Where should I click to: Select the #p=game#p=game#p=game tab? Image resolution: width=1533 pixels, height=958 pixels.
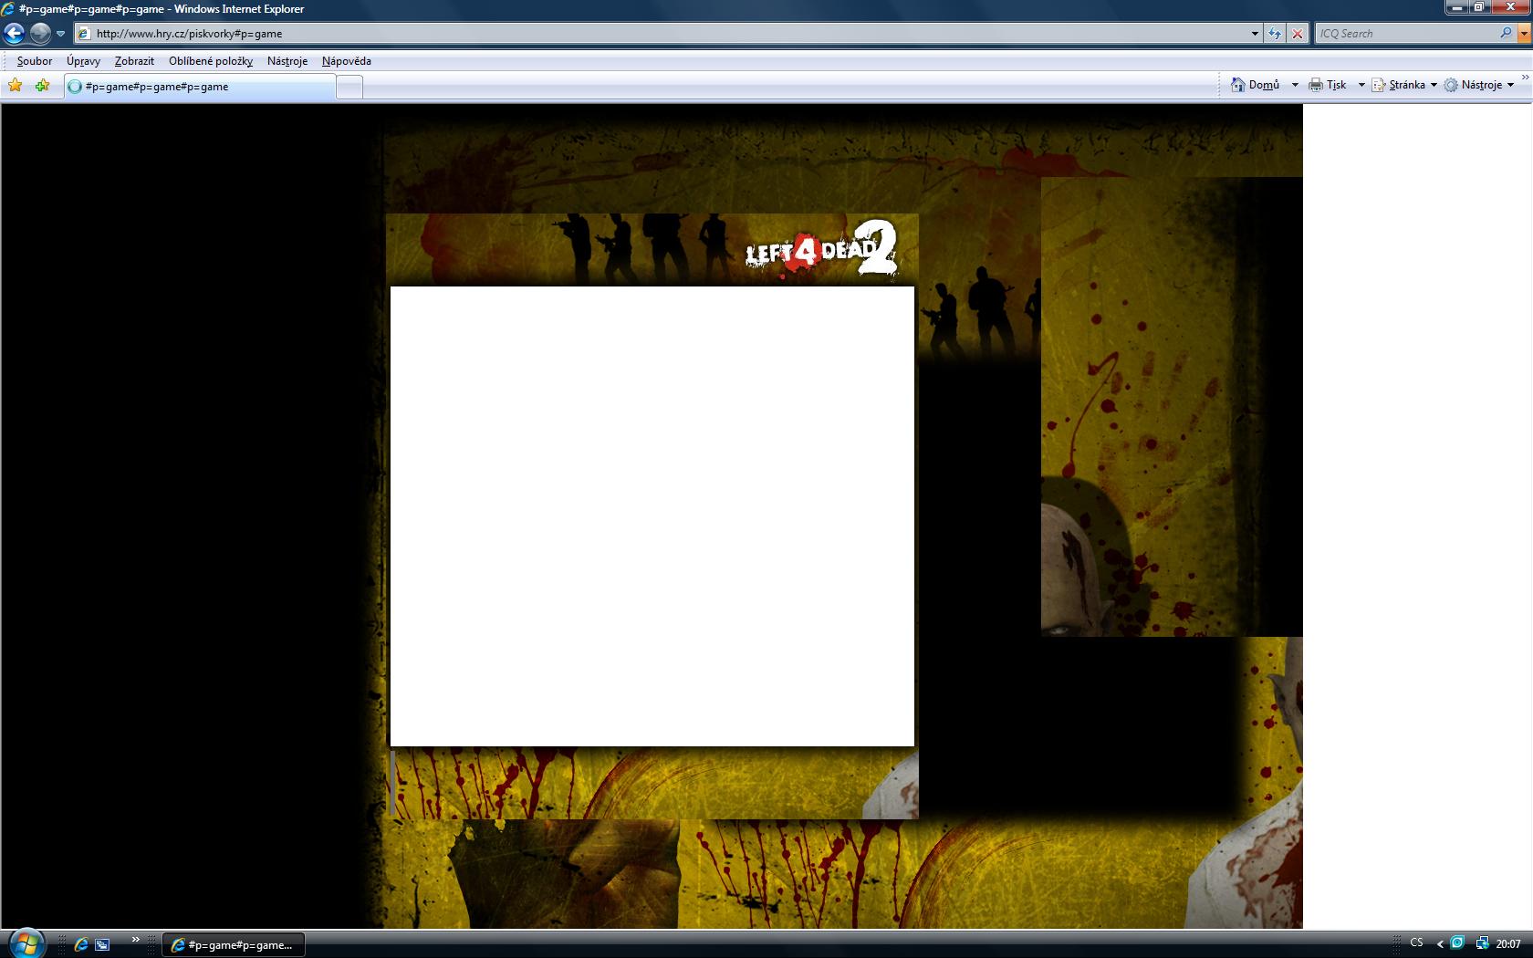point(200,87)
